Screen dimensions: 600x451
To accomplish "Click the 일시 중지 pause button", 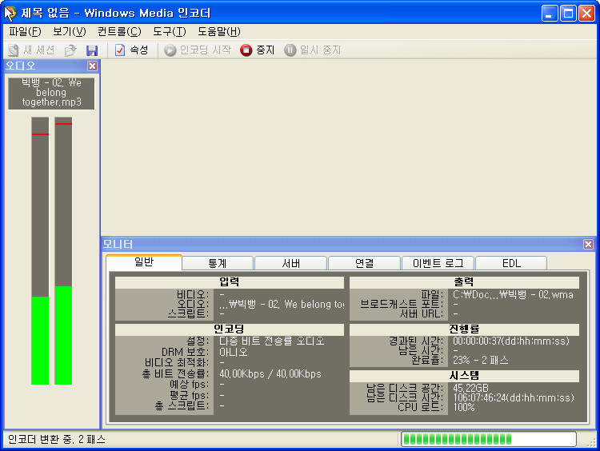I will [x=312, y=50].
